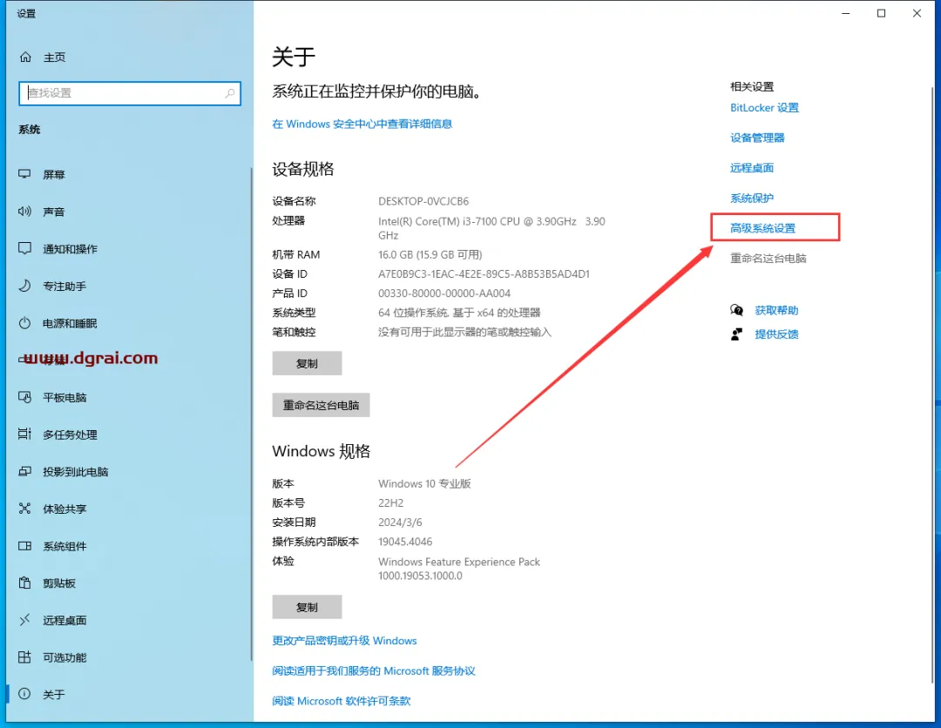Click OS build value 19045.4046
941x728 pixels.
click(x=405, y=542)
